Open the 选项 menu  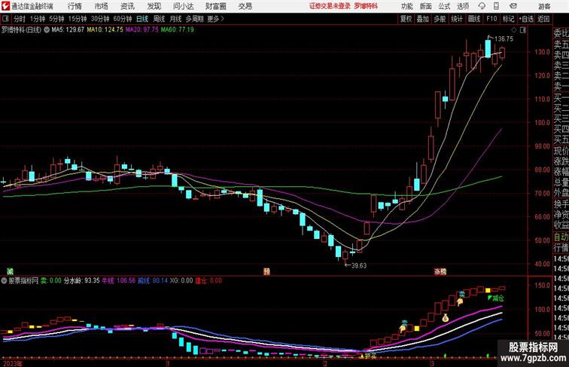[x=463, y=6]
